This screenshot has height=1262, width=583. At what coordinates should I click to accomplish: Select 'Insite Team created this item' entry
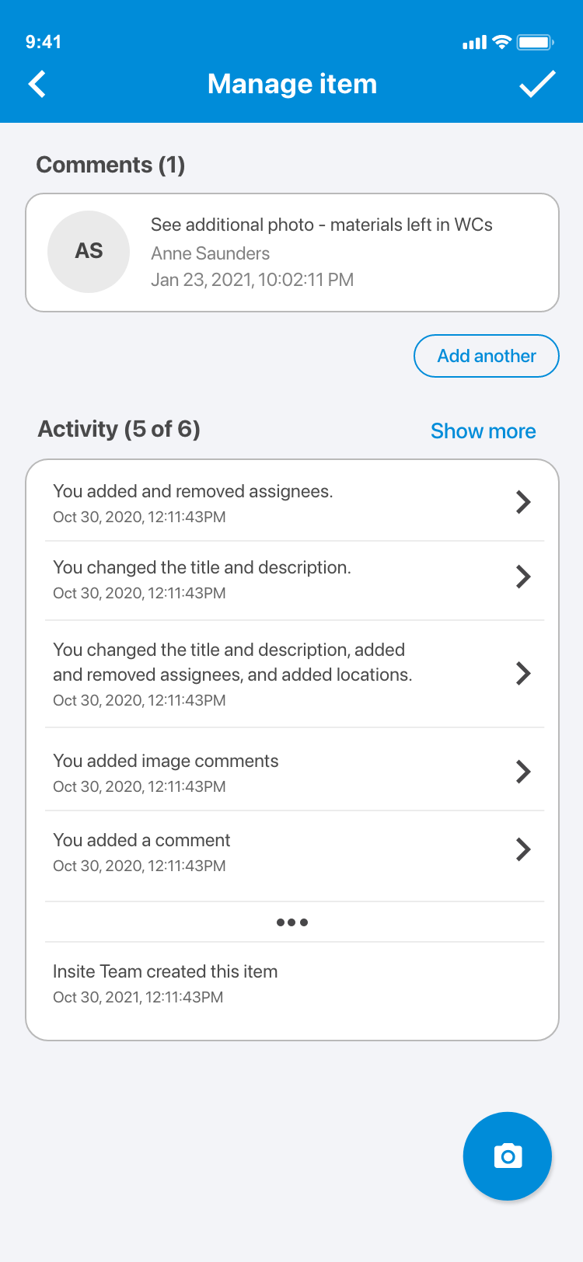[166, 983]
